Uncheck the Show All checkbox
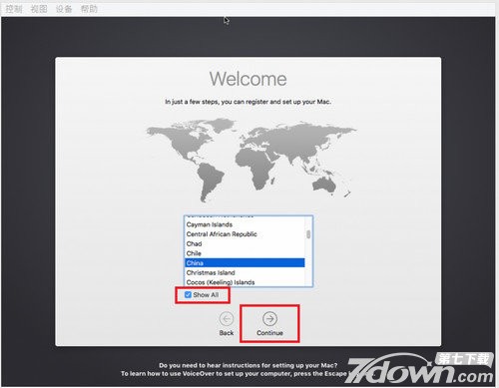This screenshot has width=499, height=388. pyautogui.click(x=188, y=295)
